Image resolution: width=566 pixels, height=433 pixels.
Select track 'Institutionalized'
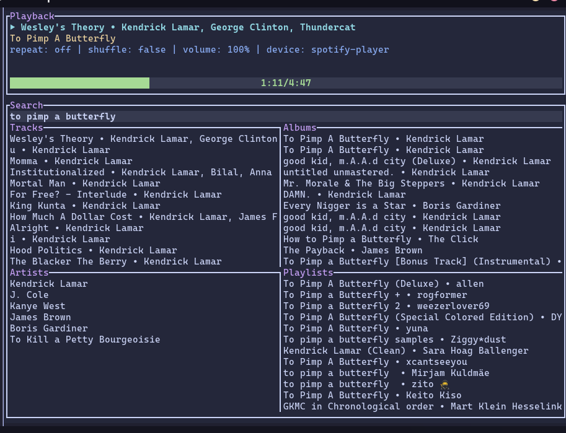click(x=141, y=172)
